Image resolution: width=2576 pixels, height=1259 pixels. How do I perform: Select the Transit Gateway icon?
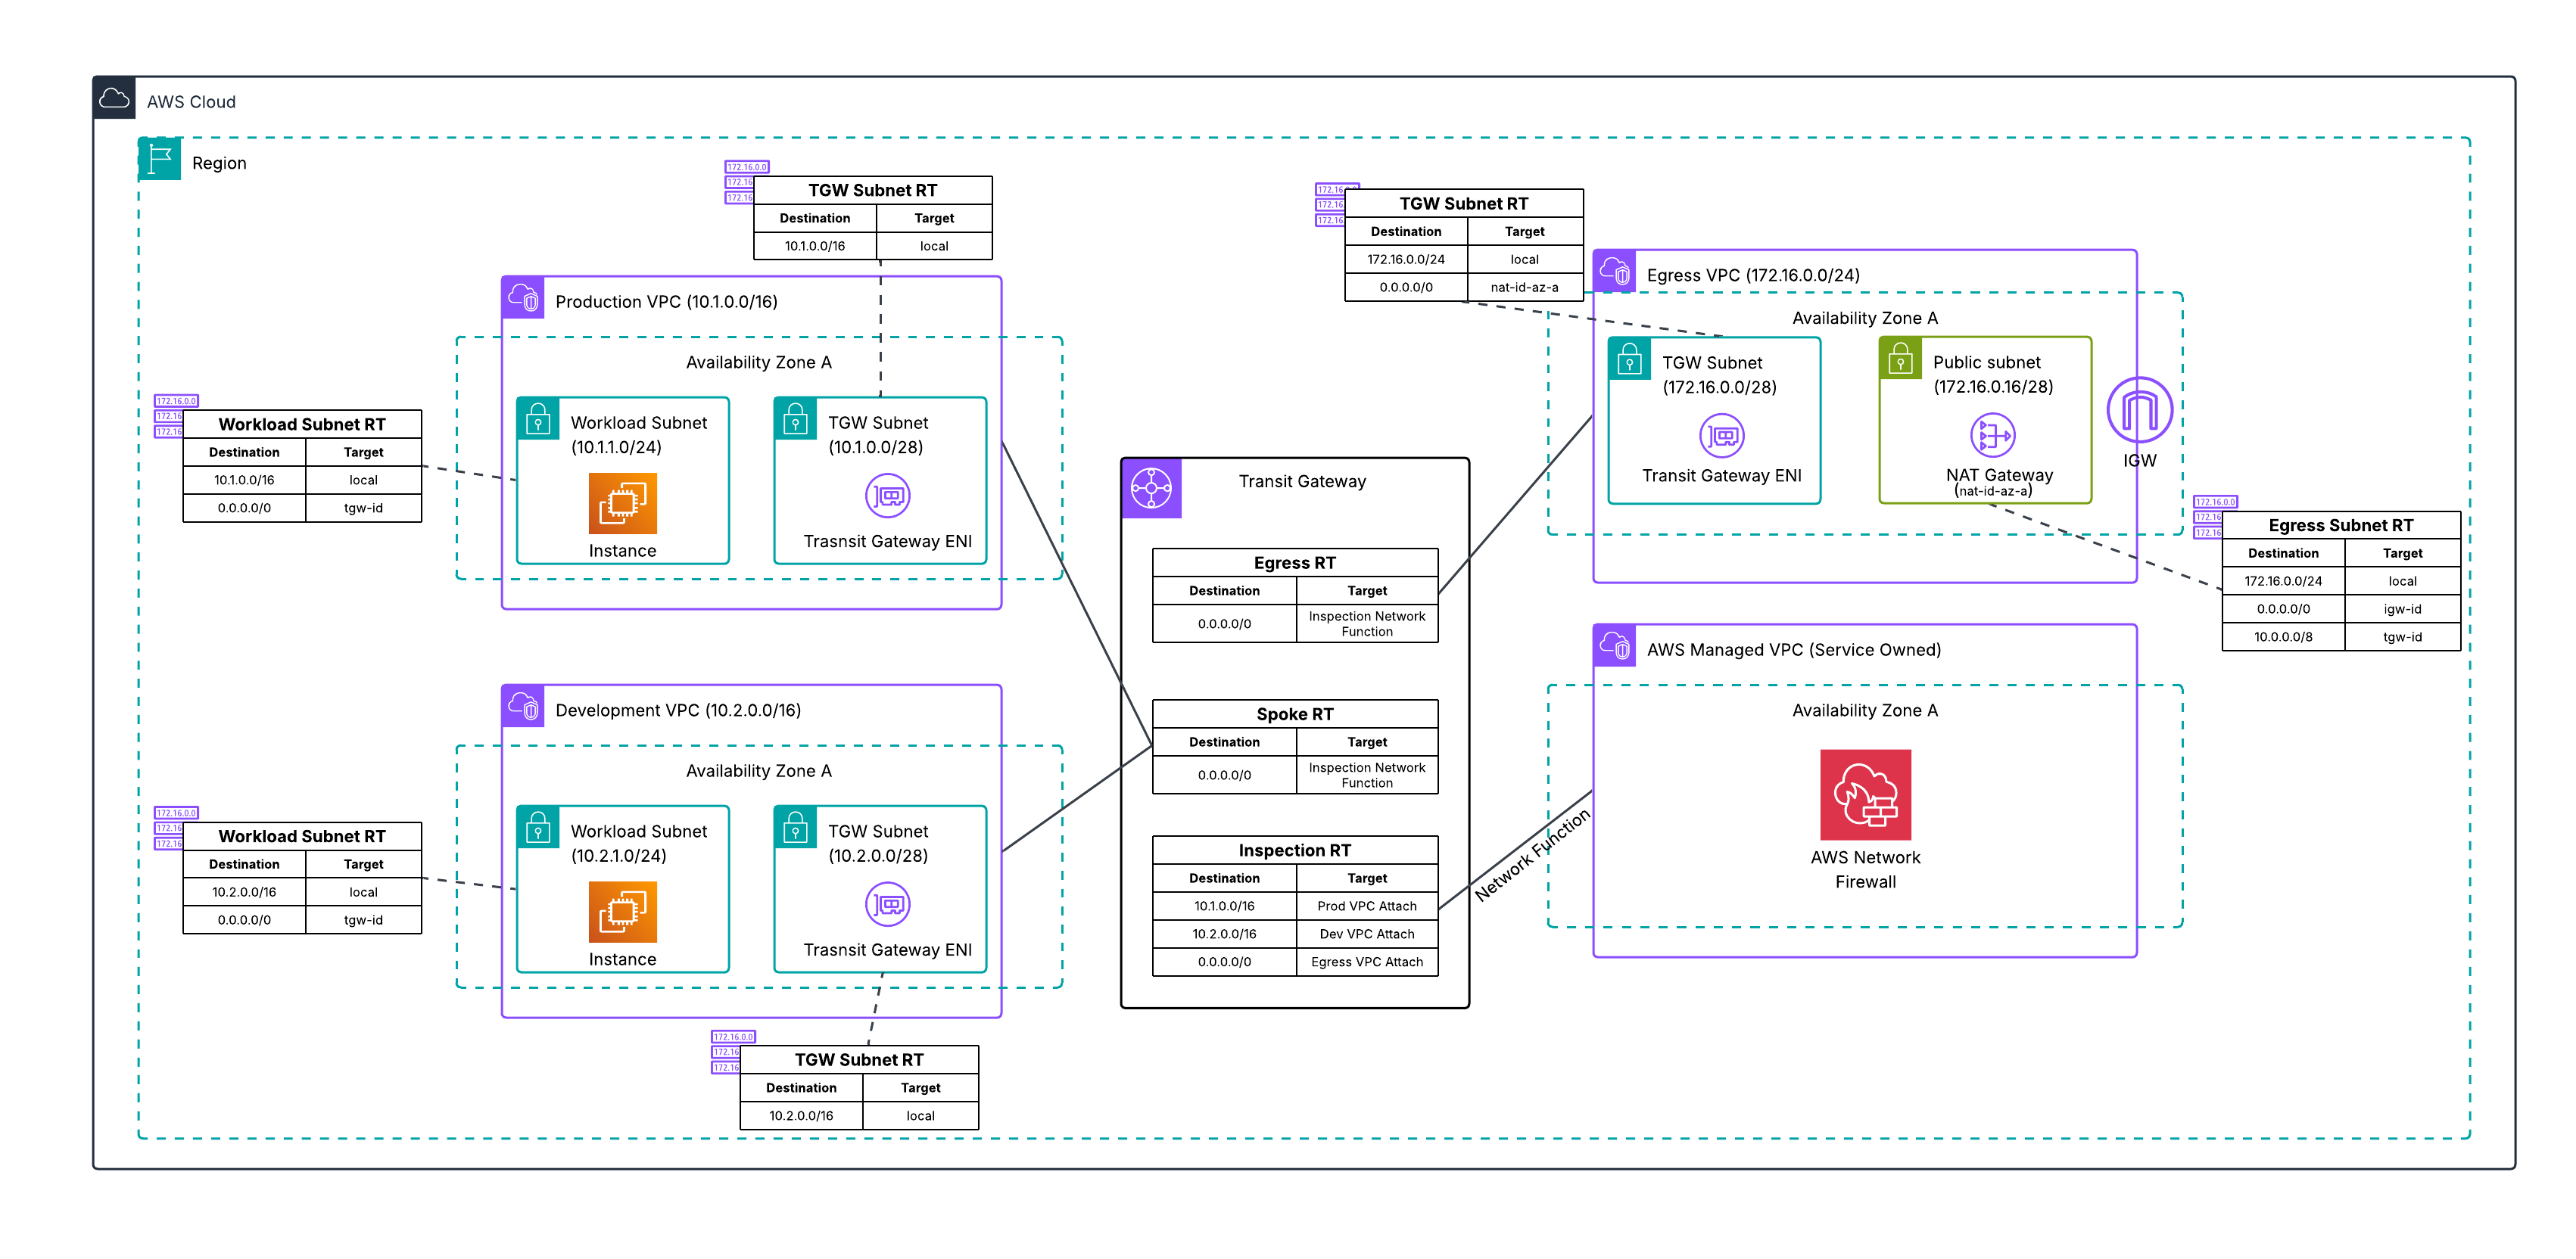(1151, 489)
